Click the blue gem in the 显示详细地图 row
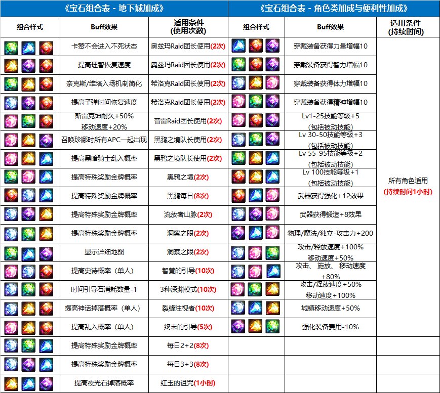This screenshot has width=440, height=393. click(x=28, y=251)
